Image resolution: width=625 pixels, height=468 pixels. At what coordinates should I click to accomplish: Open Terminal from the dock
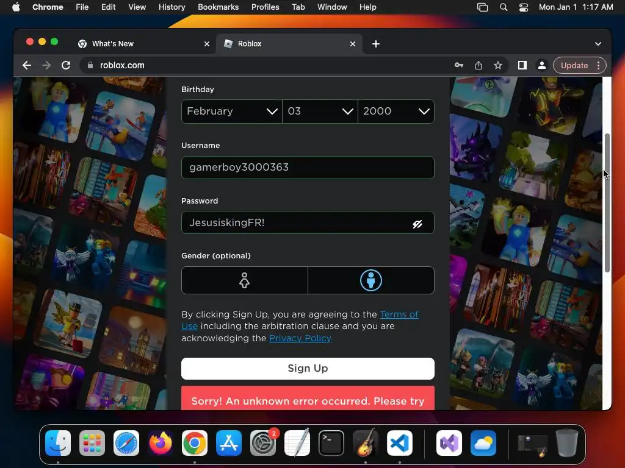coord(331,443)
